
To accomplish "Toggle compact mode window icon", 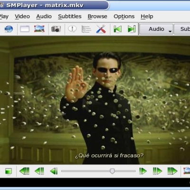I will tap(25, 29).
